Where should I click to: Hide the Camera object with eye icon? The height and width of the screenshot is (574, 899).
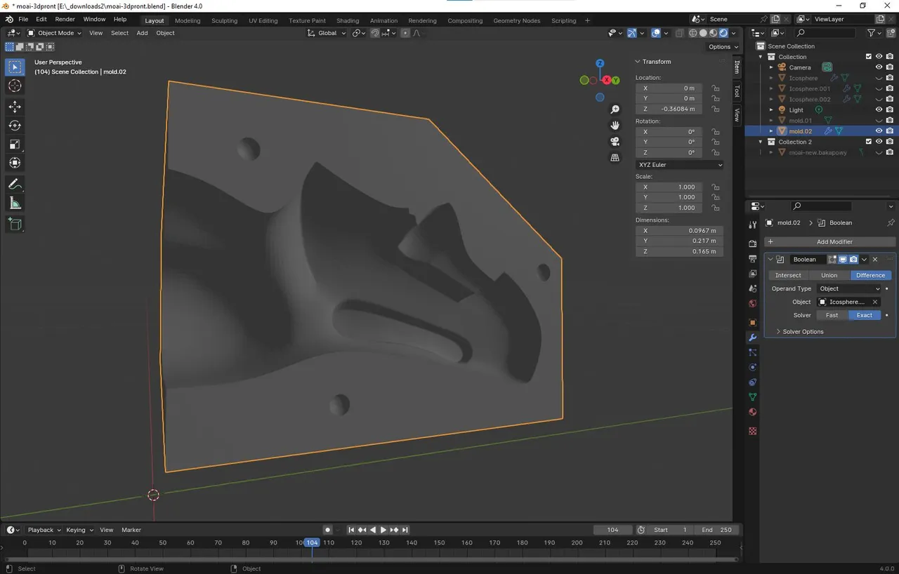click(x=879, y=67)
